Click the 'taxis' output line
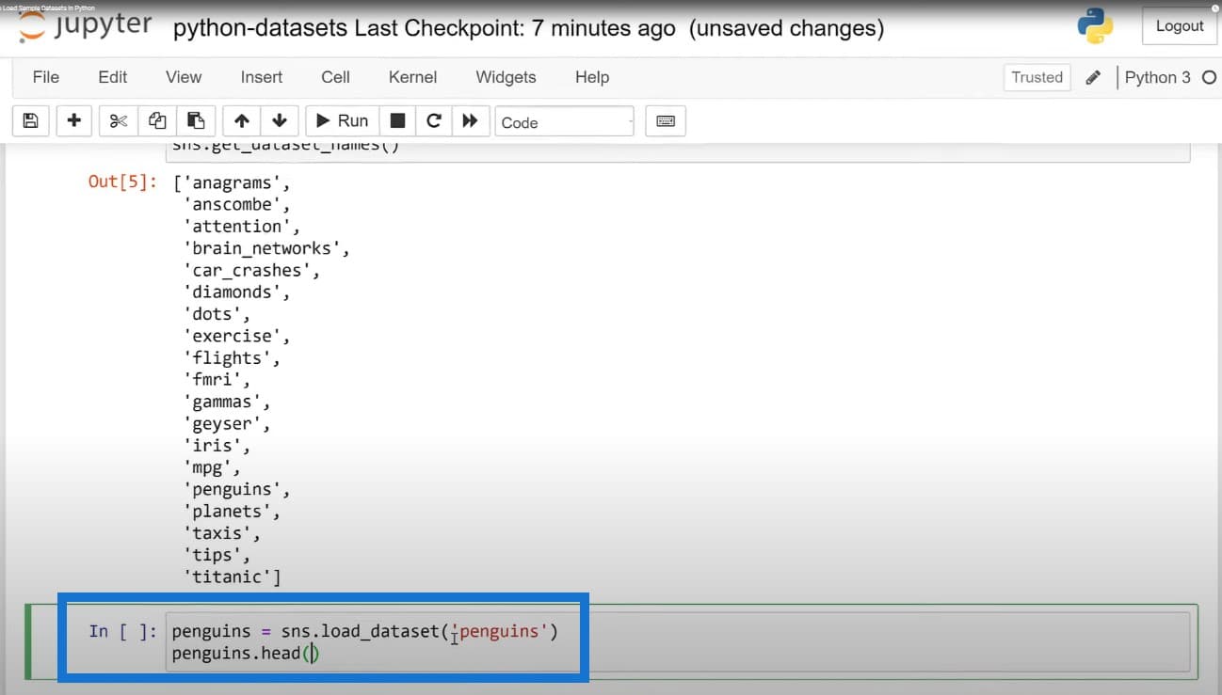 (221, 532)
